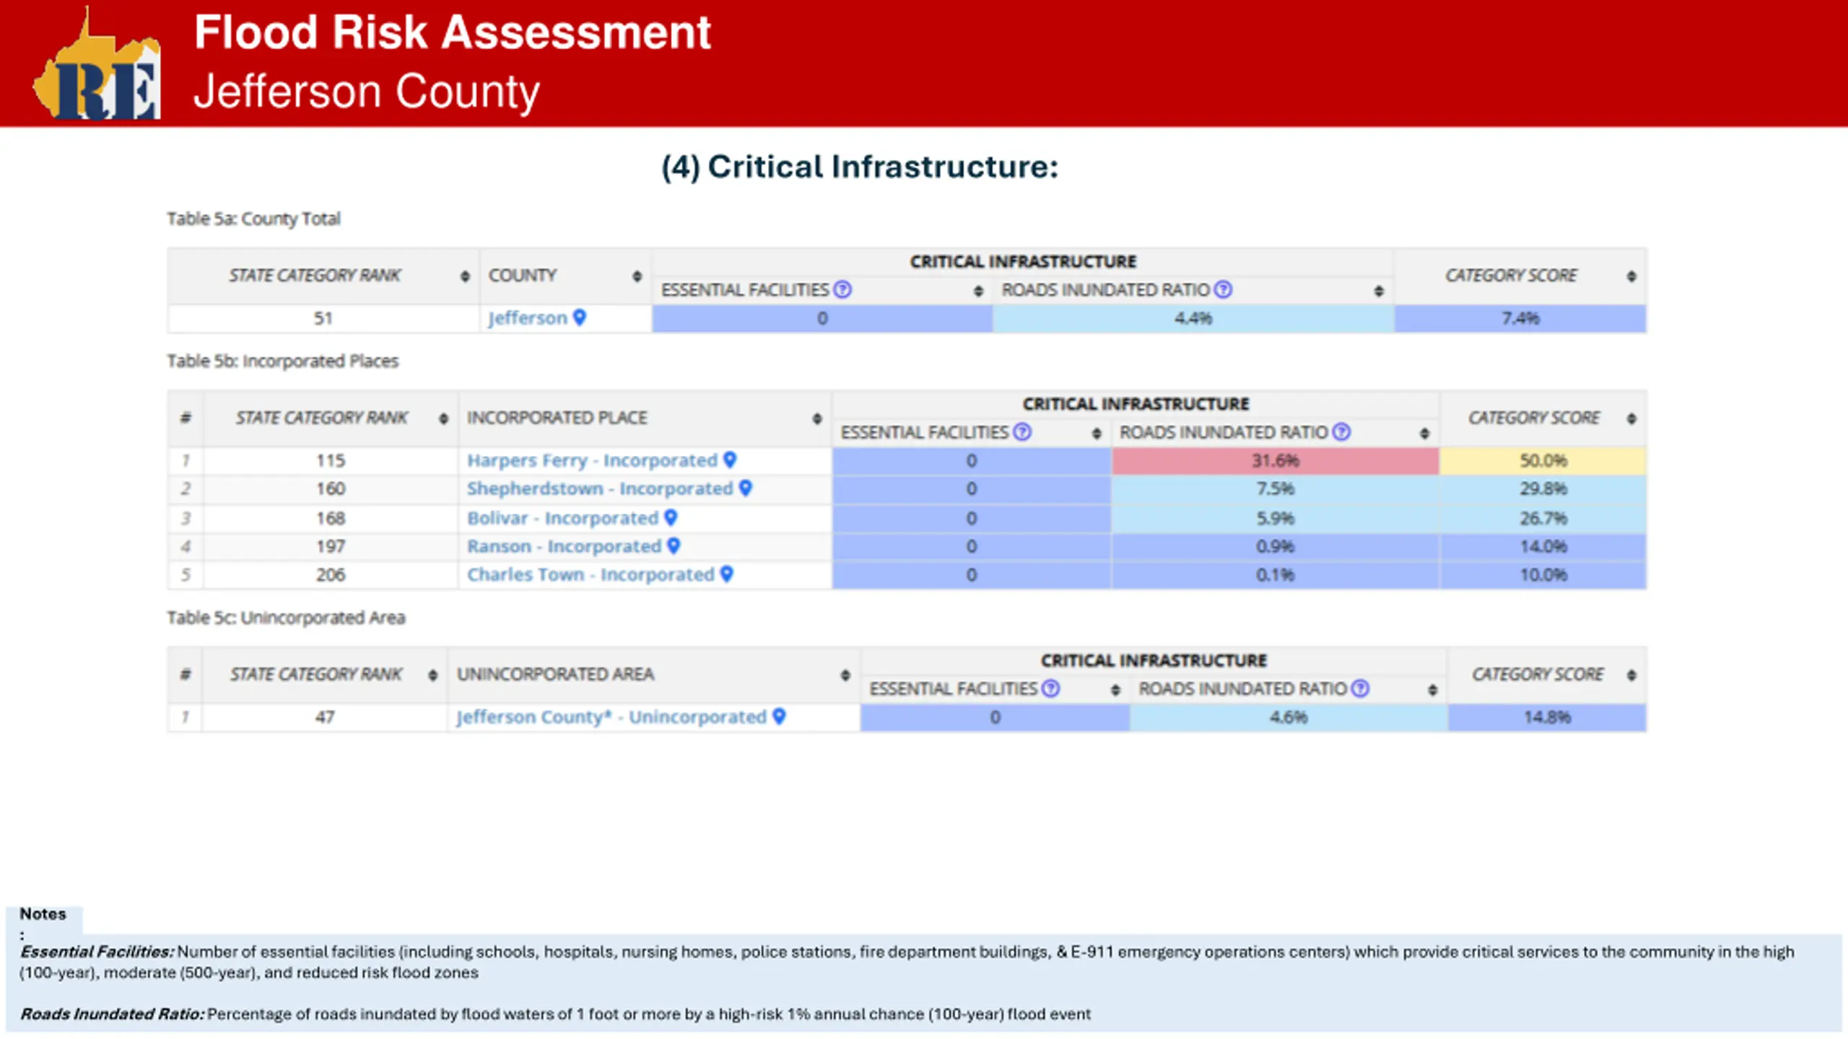
Task: Open Essential Facilities help icon in Table 5b
Action: tap(1022, 432)
